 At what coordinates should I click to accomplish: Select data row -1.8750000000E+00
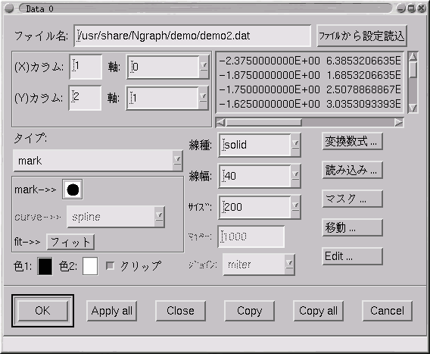310,75
